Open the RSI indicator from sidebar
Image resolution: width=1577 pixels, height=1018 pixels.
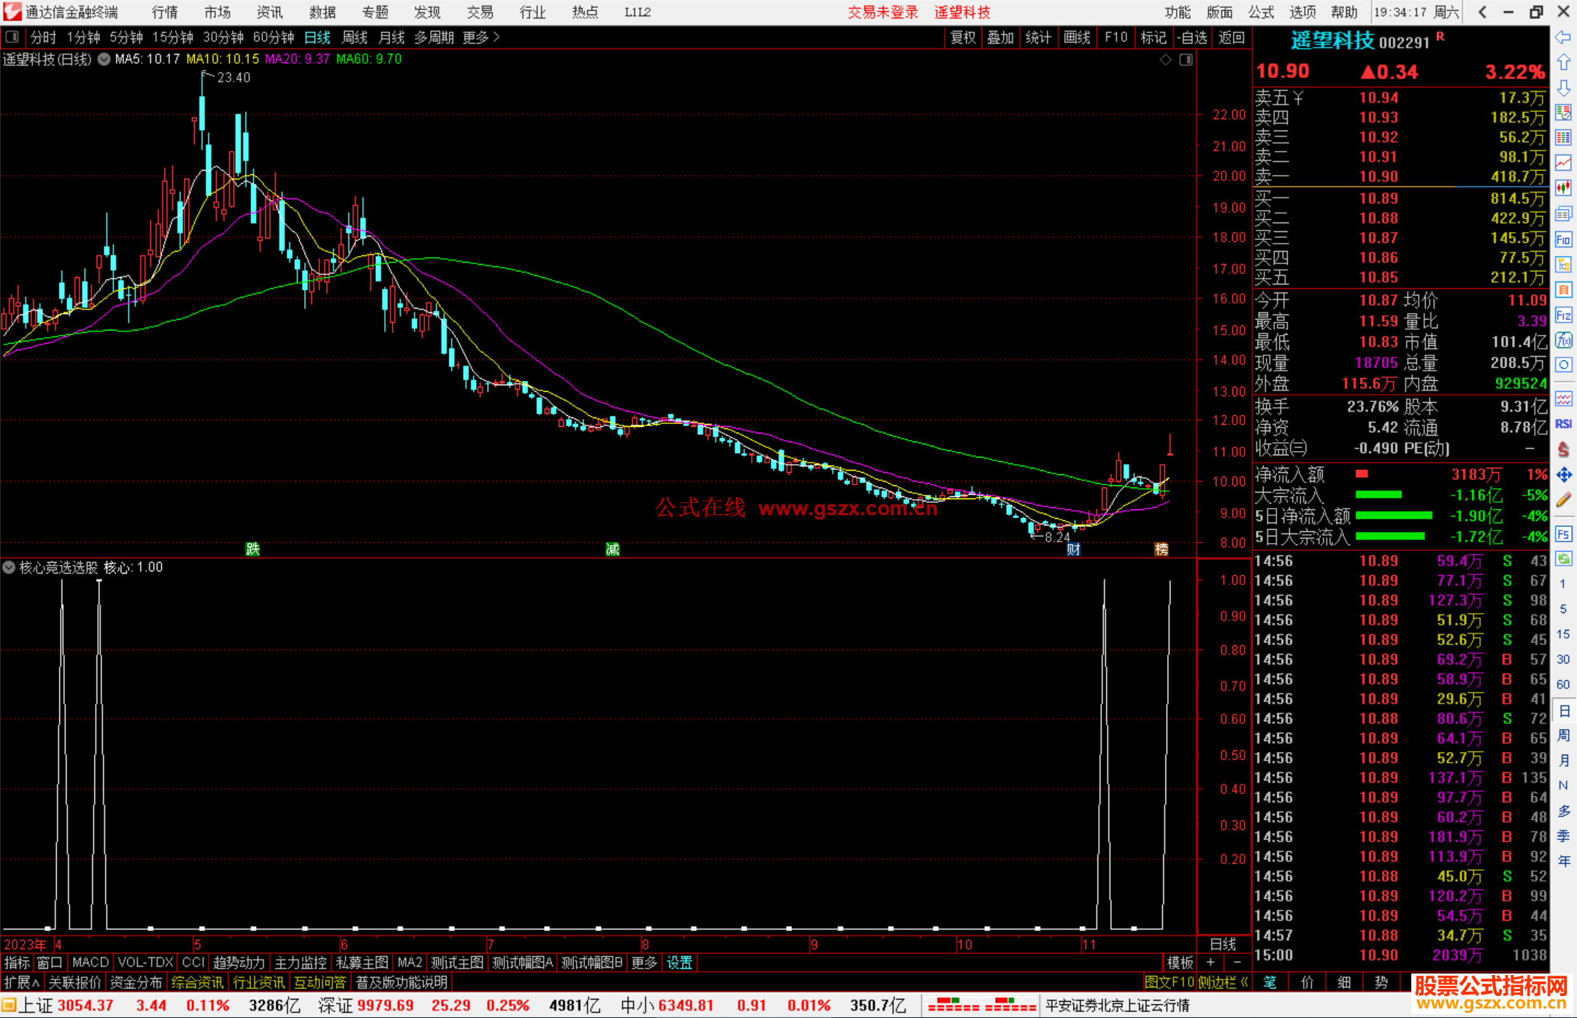click(1563, 424)
